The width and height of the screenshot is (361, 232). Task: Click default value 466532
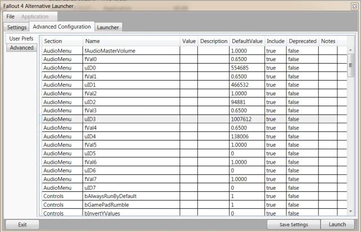pos(247,85)
